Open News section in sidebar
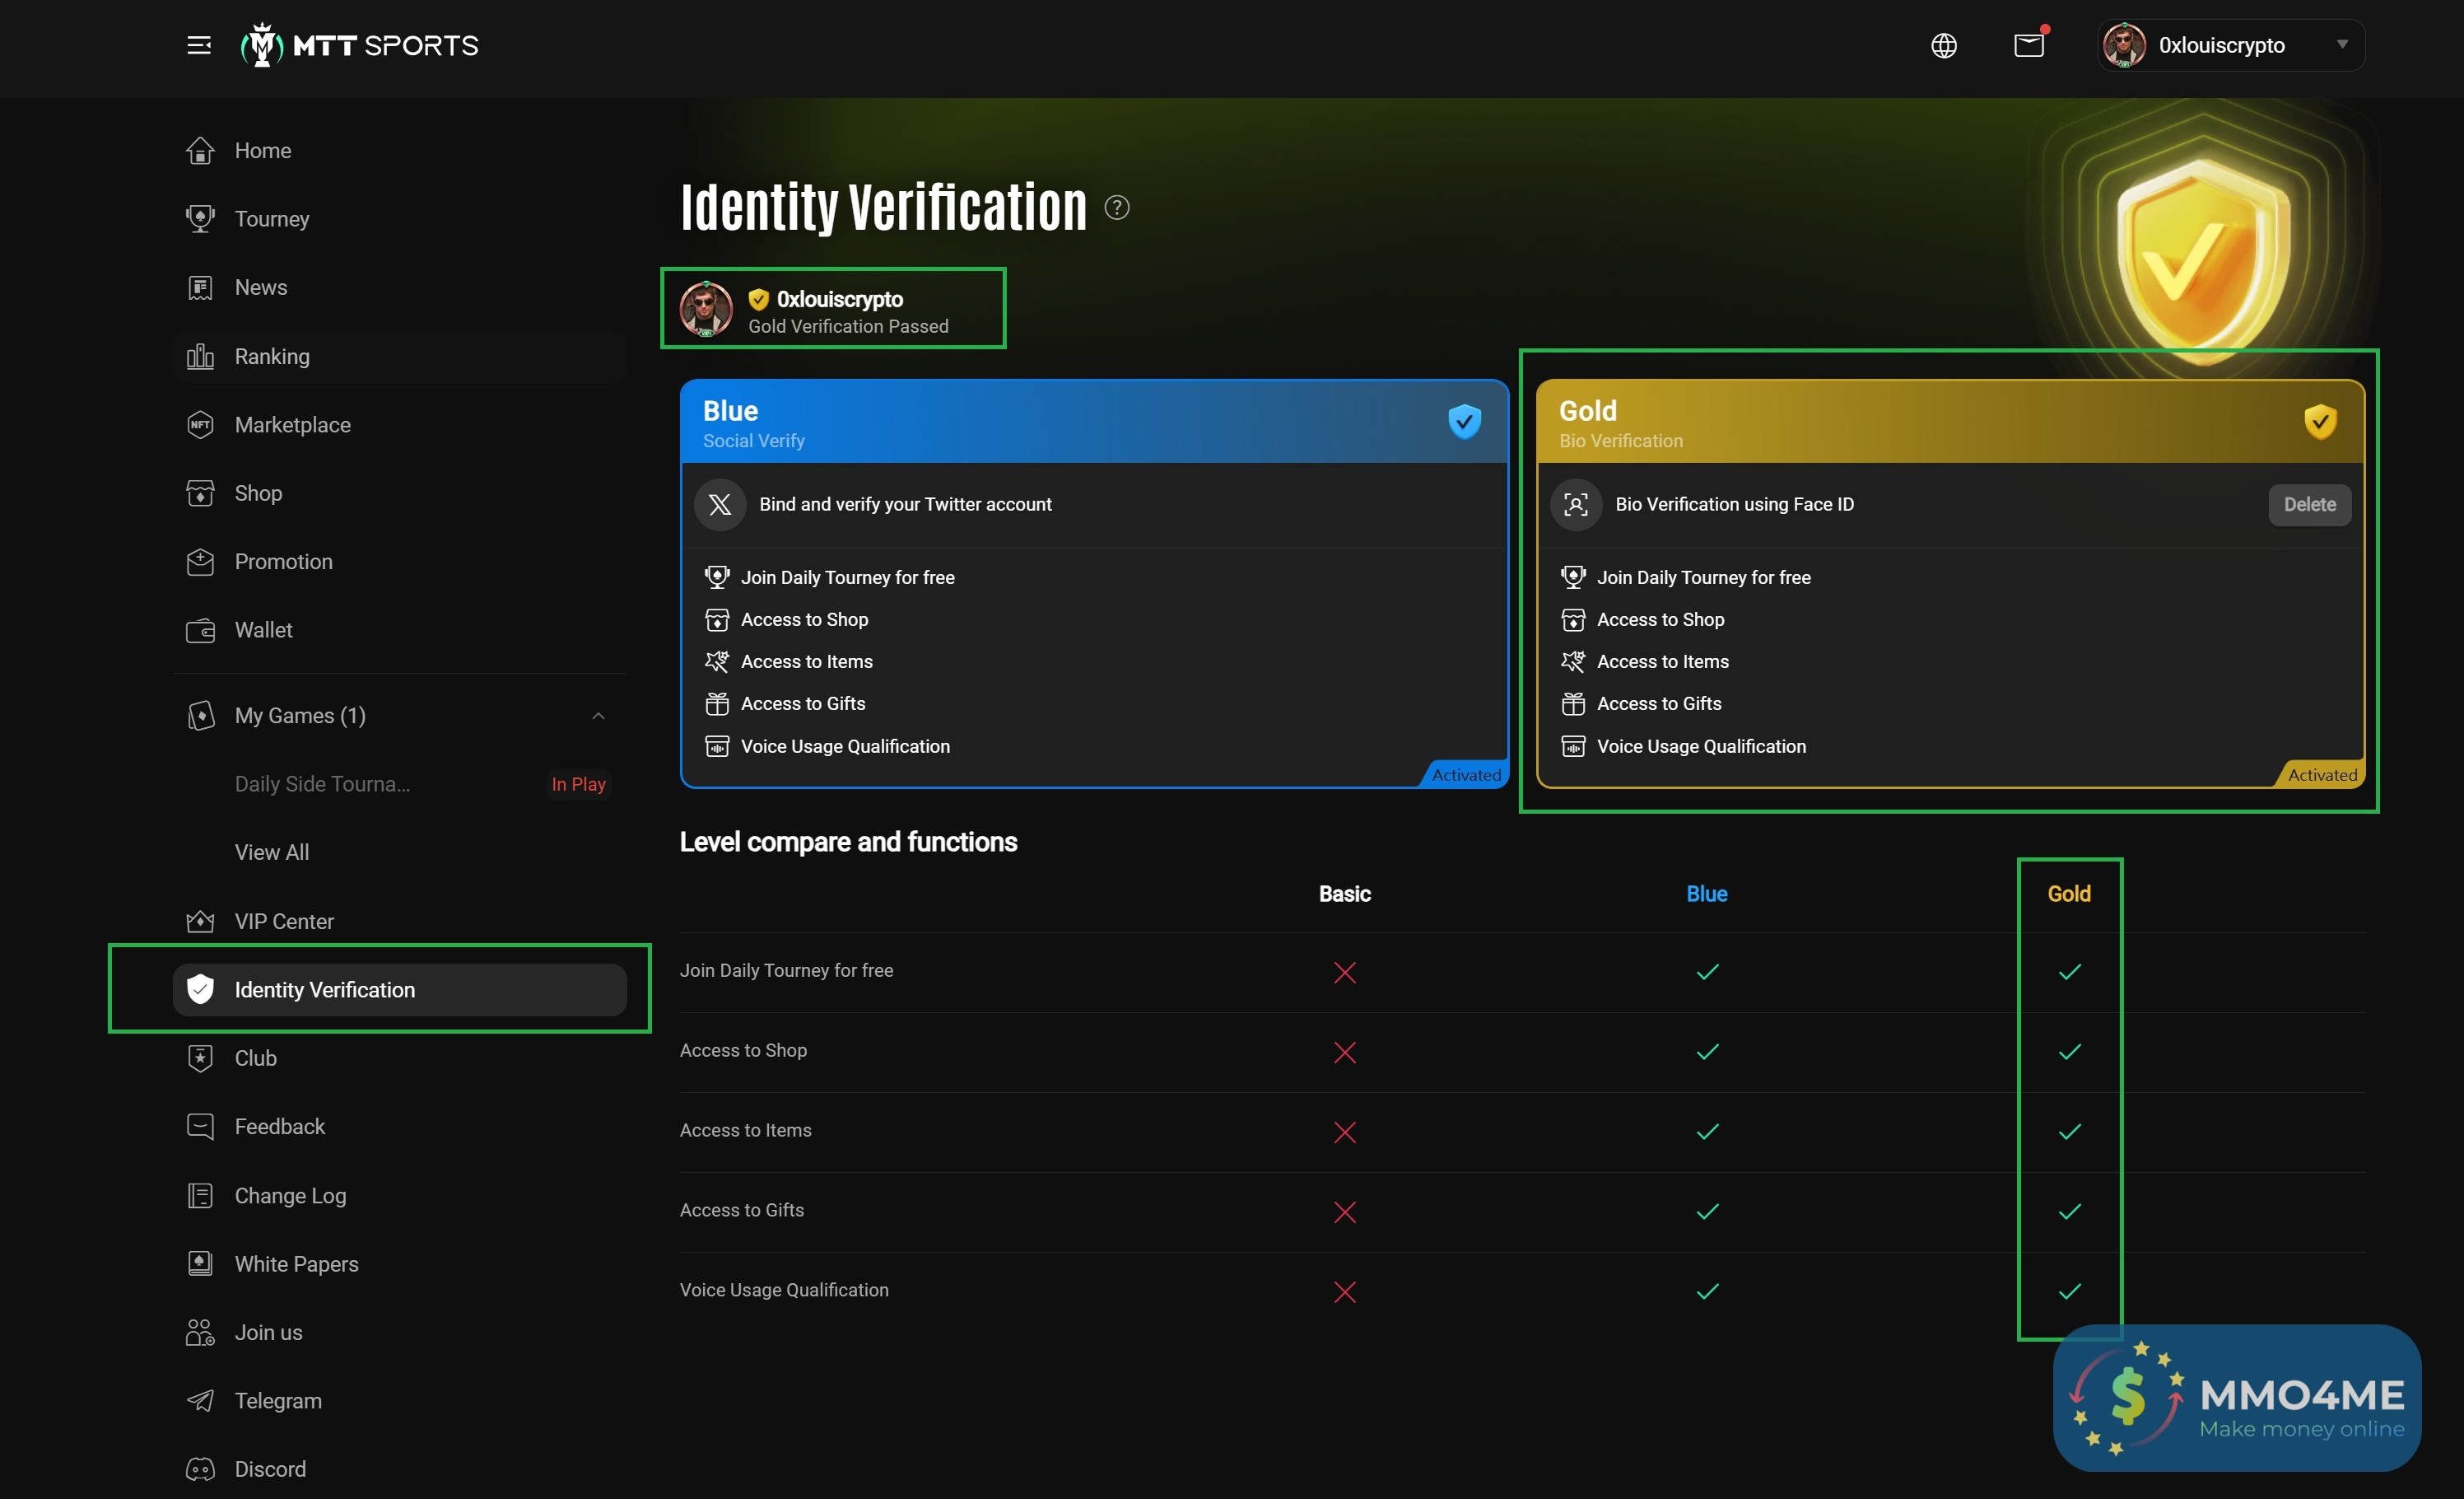 [x=400, y=287]
